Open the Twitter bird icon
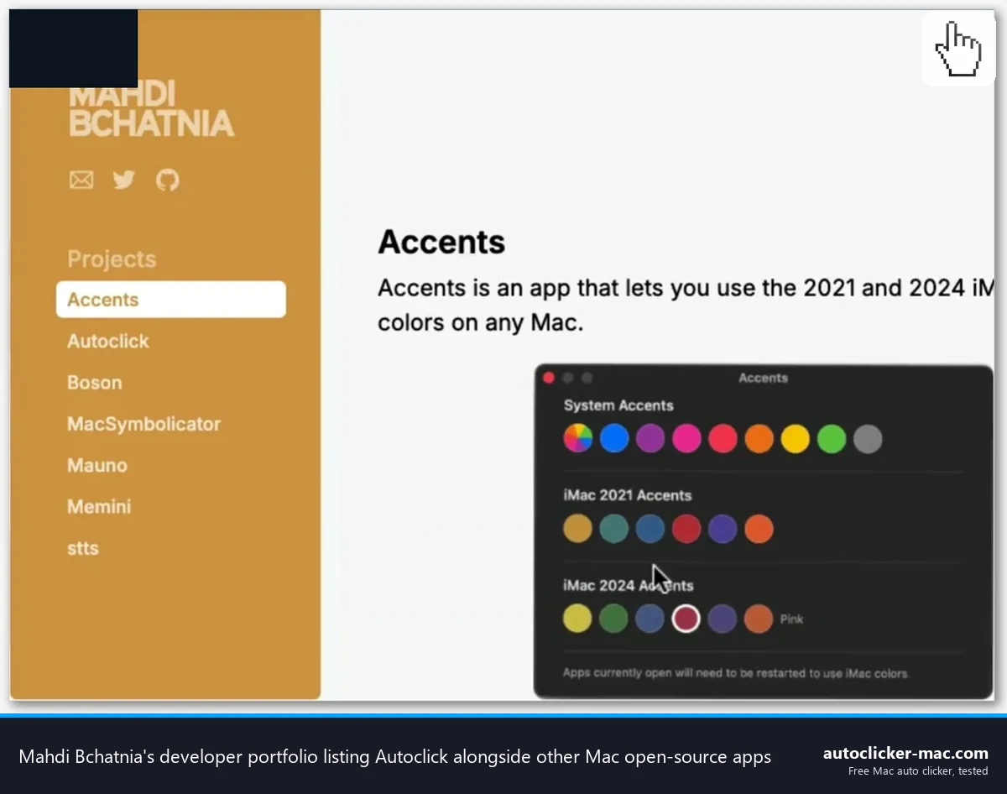Viewport: 1007px width, 794px height. pos(124,180)
